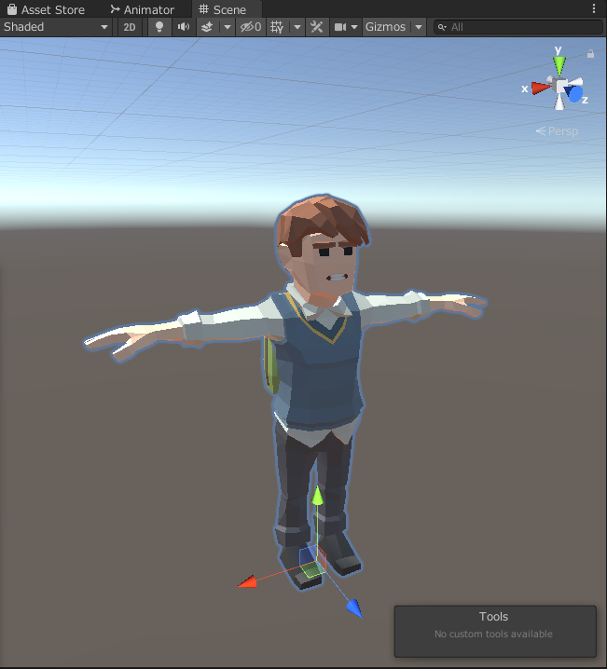Expand the effects options dropdown arrow
The width and height of the screenshot is (607, 669).
(x=228, y=27)
